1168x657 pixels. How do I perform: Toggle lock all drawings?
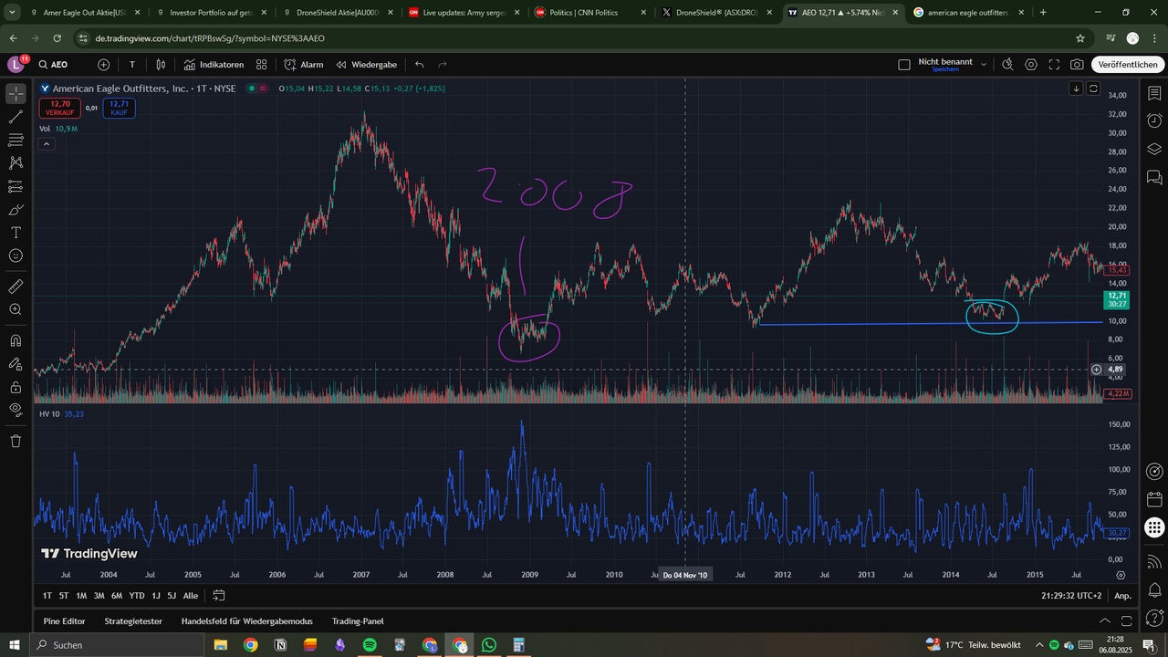(16, 387)
